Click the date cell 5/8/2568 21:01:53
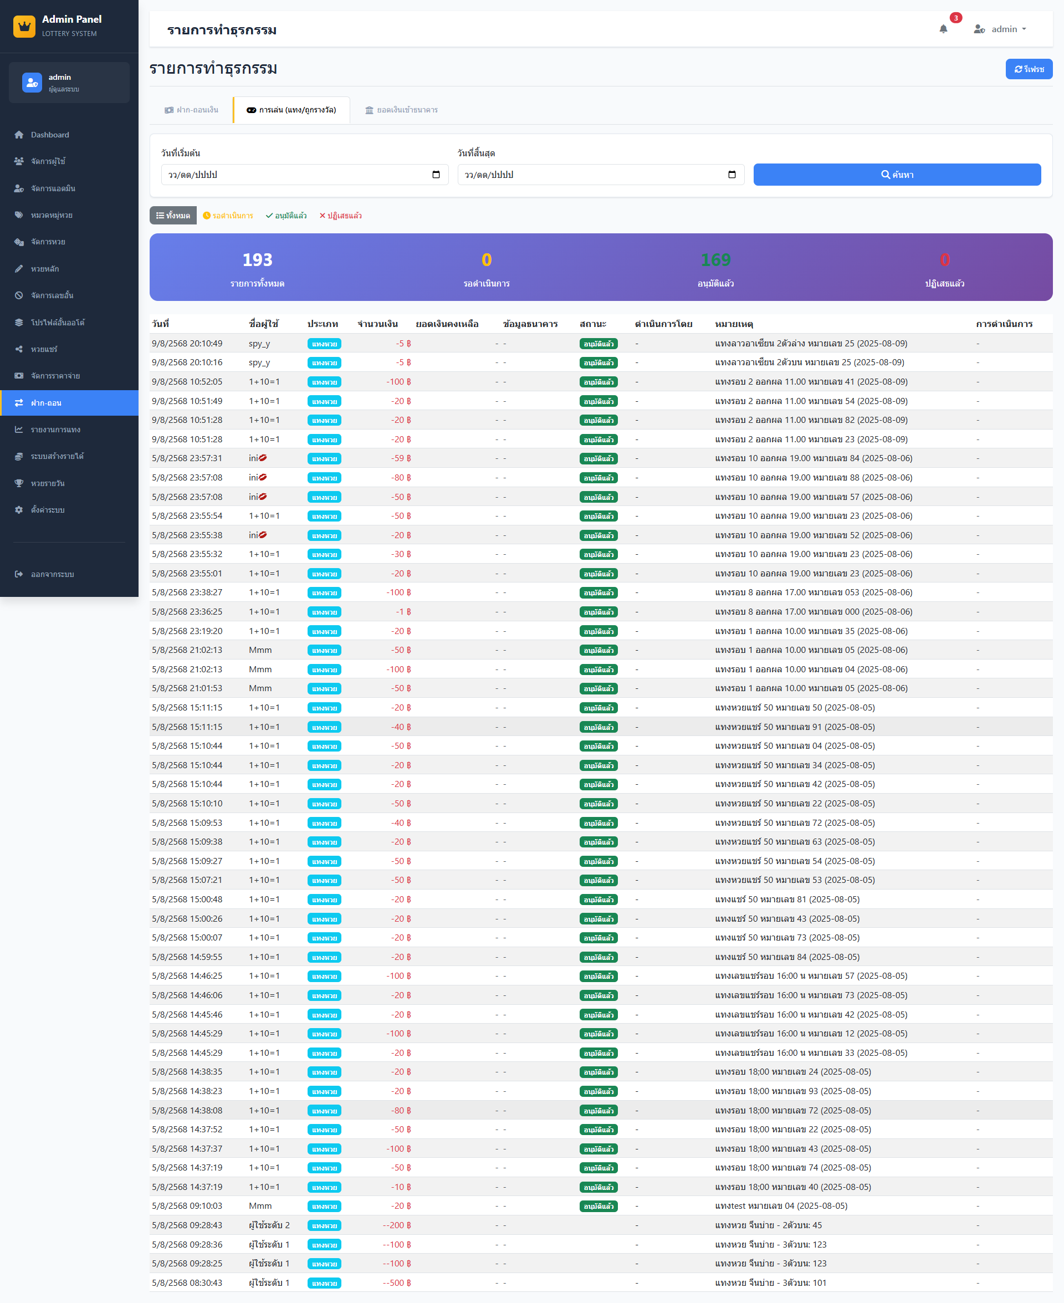Image resolution: width=1064 pixels, height=1303 pixels. (187, 688)
